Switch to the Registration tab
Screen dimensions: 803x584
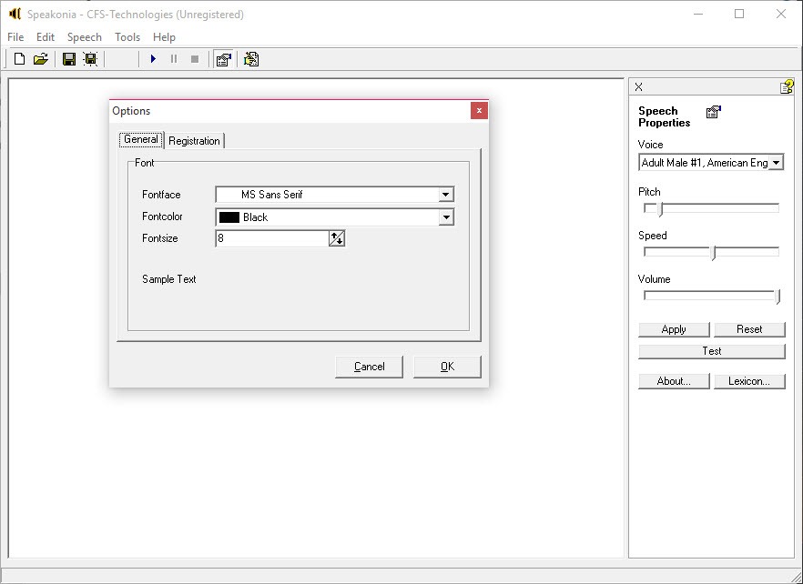194,141
